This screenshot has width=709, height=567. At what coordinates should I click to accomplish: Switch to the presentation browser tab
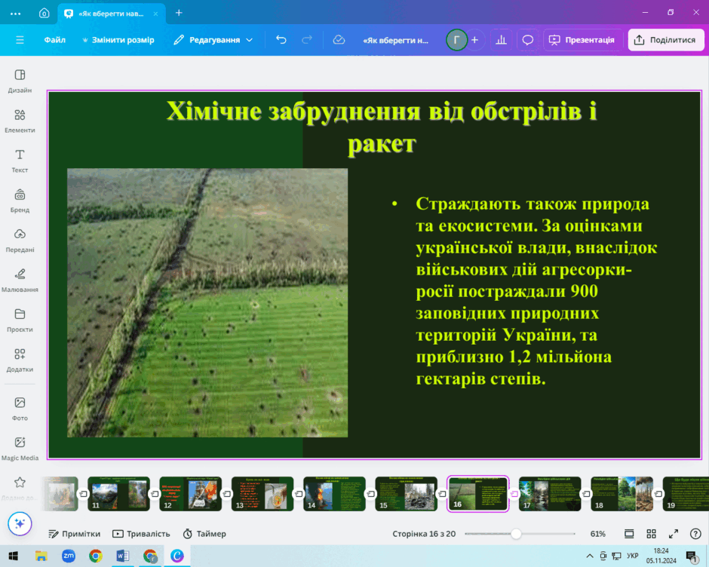coord(110,14)
